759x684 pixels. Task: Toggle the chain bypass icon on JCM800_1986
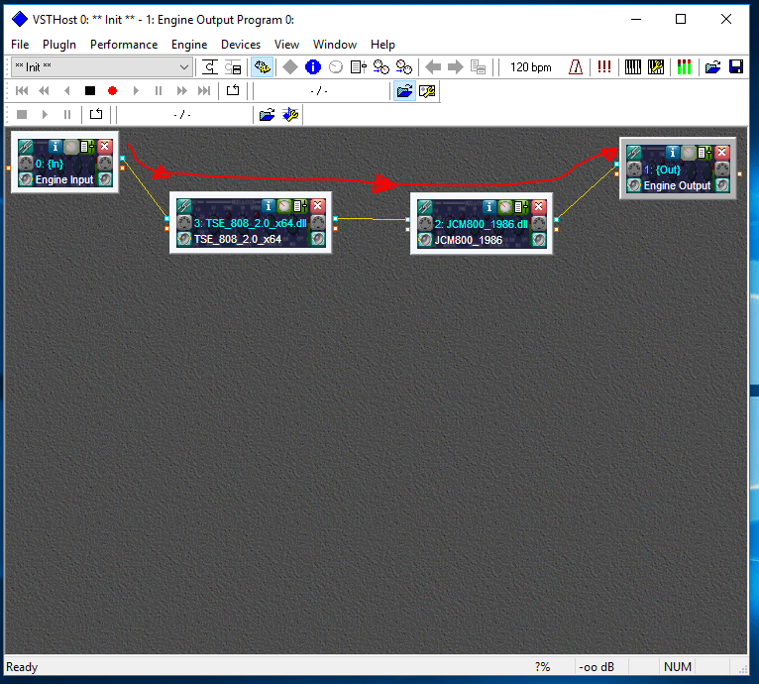(x=424, y=207)
